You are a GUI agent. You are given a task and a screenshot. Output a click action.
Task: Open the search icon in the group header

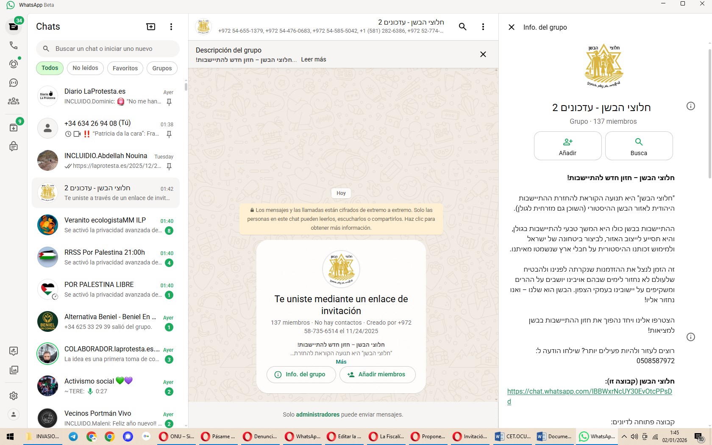462,26
